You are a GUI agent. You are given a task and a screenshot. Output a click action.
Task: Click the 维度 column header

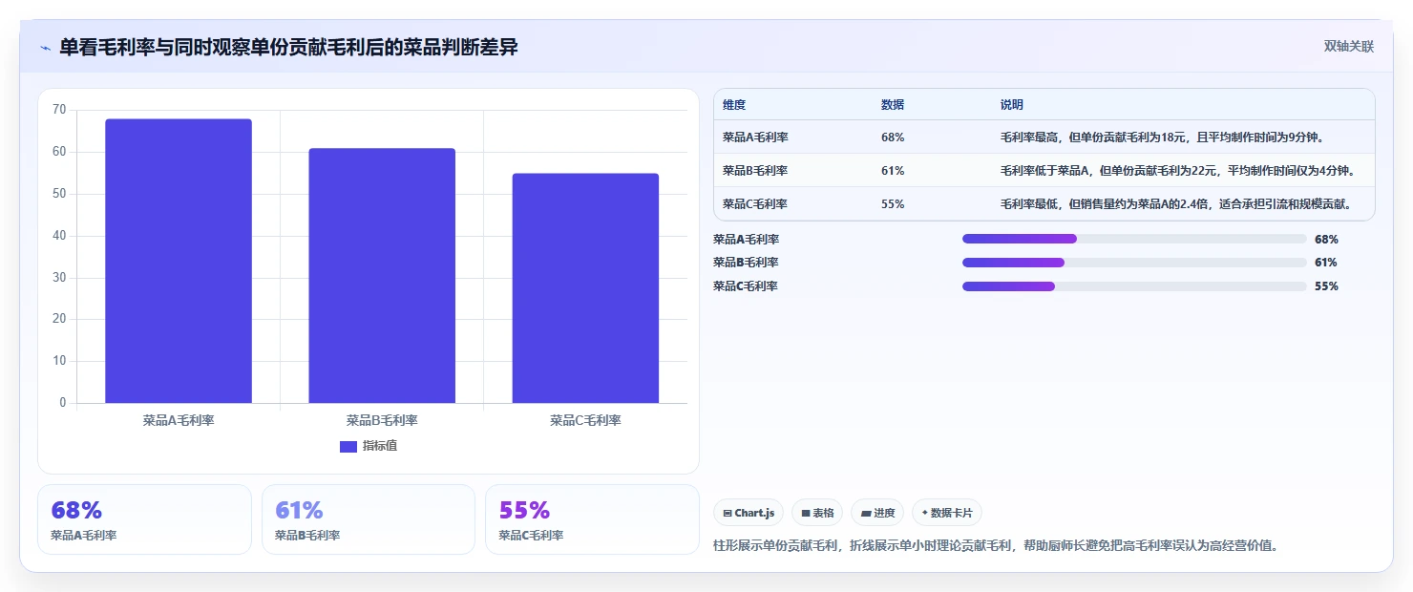(734, 105)
